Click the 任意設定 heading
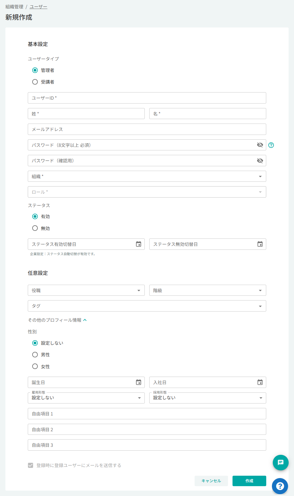 (38, 273)
